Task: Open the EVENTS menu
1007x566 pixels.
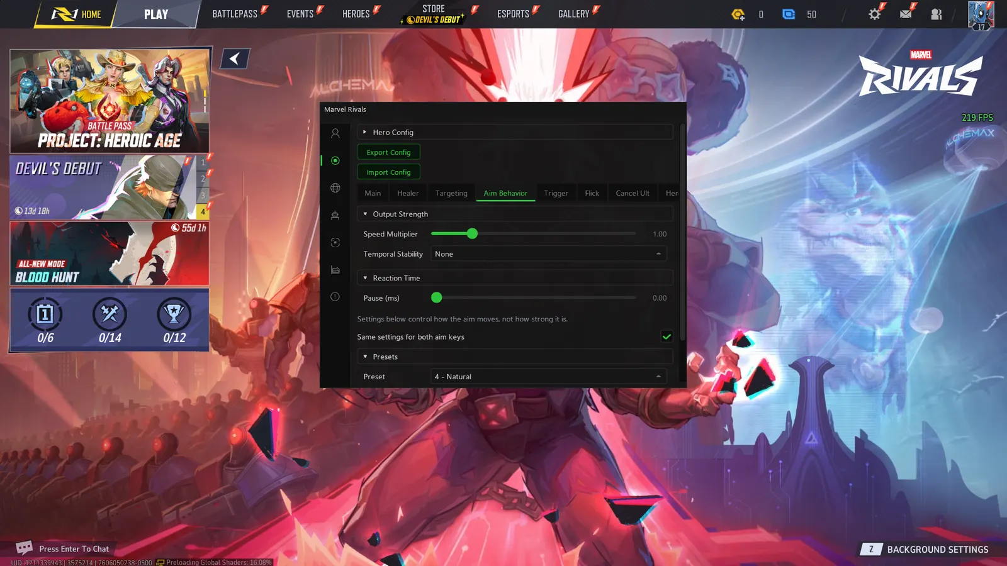Action: point(300,14)
